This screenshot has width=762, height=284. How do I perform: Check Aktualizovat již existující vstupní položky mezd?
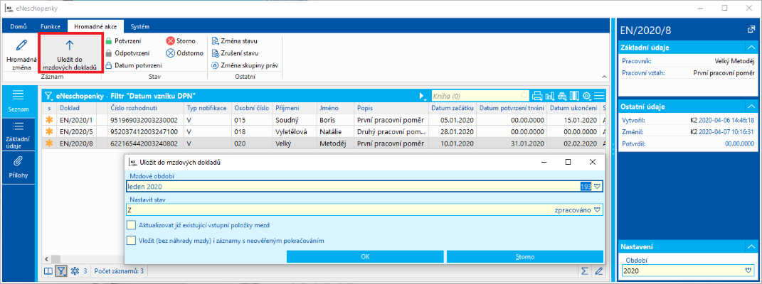click(x=131, y=225)
